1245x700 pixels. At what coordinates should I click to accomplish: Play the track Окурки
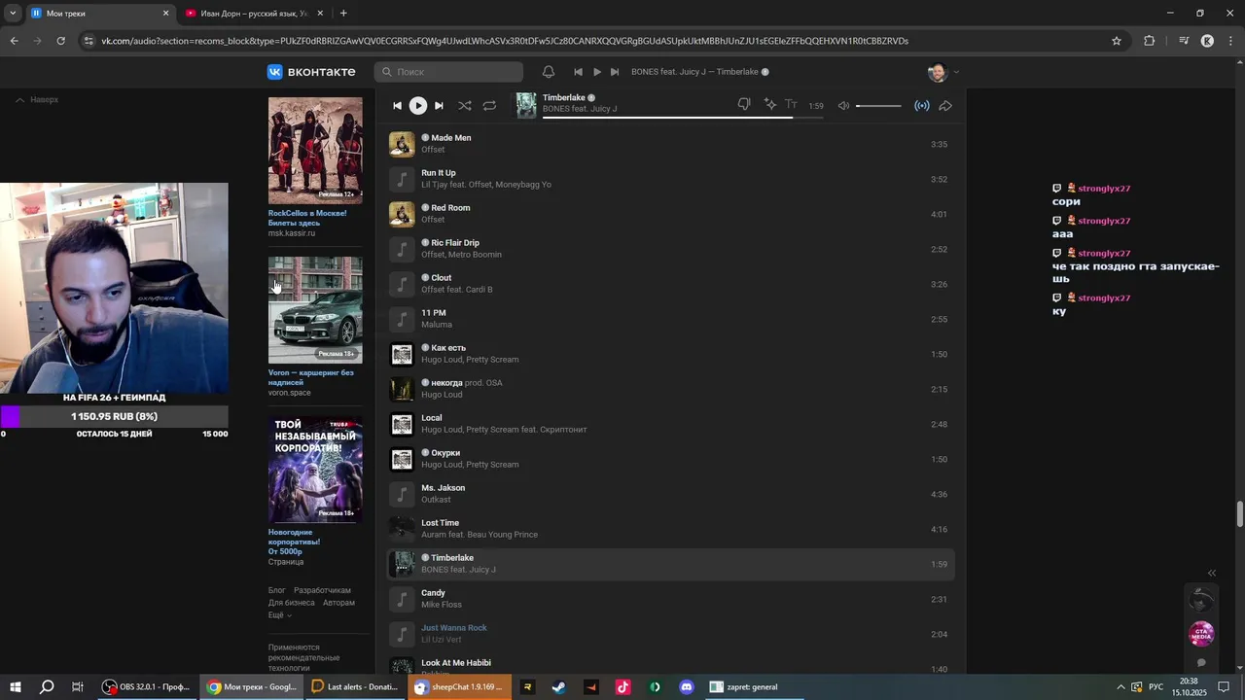[671, 459]
